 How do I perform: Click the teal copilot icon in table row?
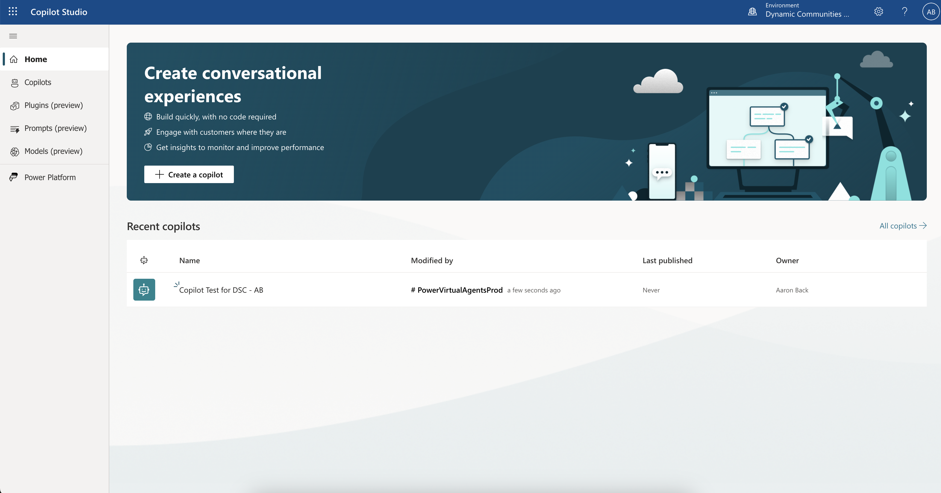[144, 290]
